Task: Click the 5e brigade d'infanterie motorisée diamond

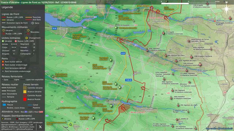Action: (x=163, y=33)
